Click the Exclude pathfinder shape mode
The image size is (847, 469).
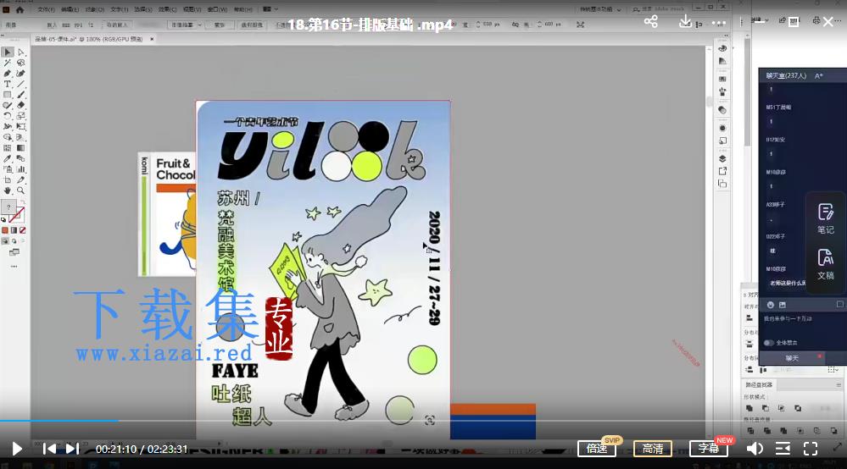(798, 408)
